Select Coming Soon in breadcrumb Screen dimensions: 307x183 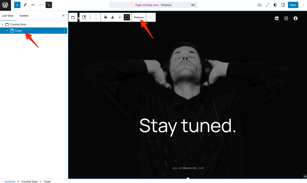[29, 181]
